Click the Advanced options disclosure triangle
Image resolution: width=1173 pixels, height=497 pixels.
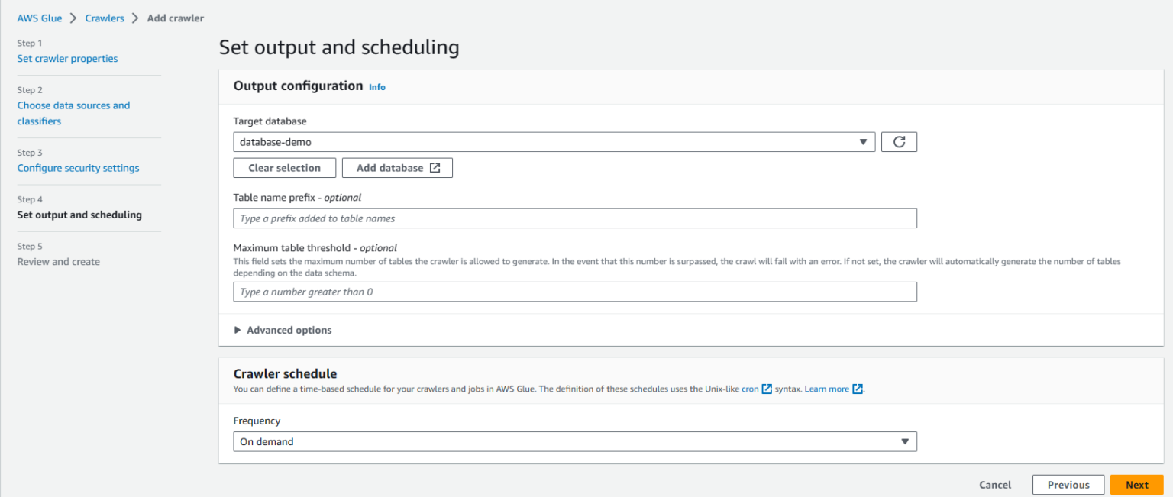[238, 330]
